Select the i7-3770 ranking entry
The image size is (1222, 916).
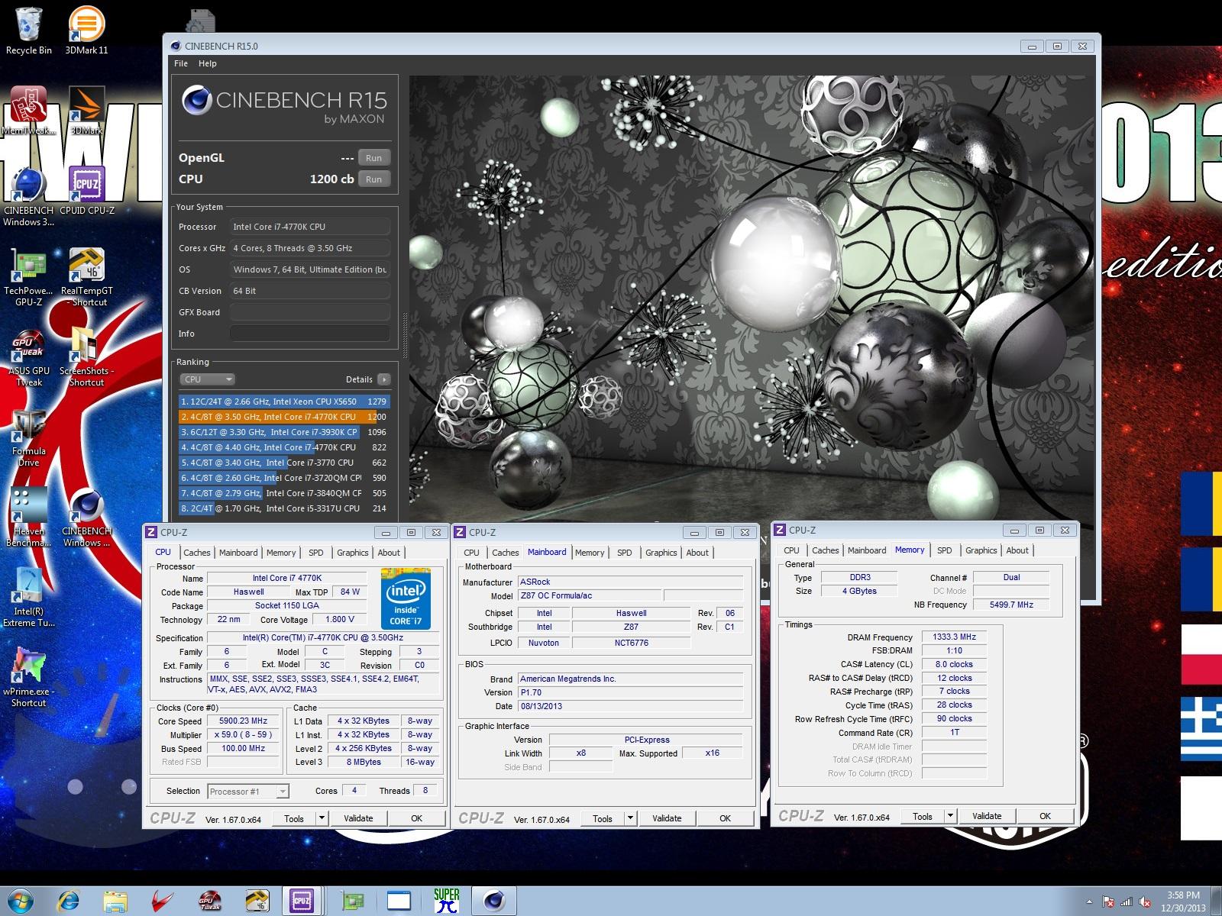(x=284, y=463)
